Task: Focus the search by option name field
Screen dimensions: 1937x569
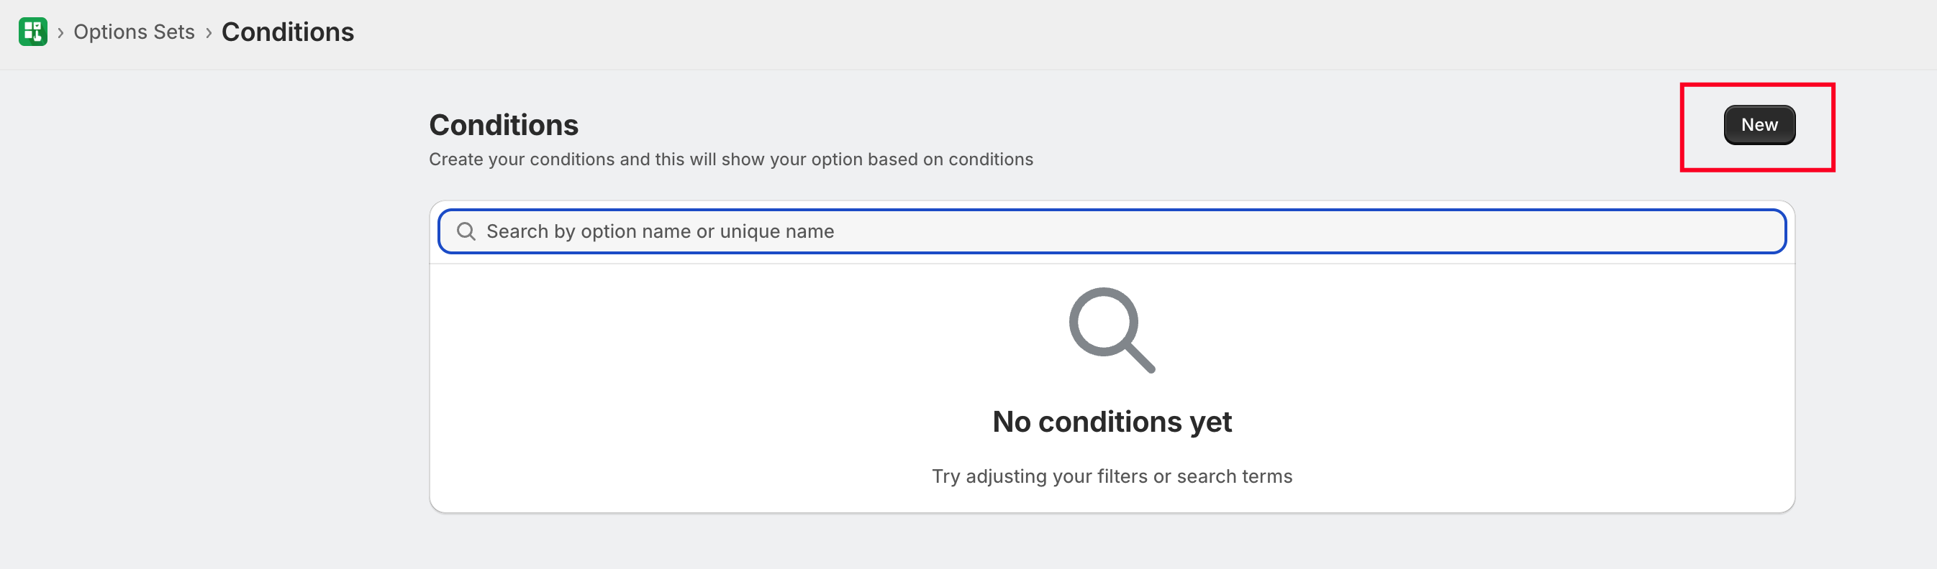Action: [x=1112, y=231]
